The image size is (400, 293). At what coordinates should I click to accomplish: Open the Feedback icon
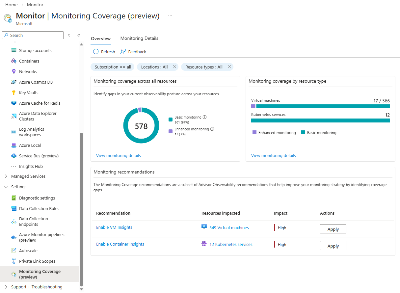point(123,51)
